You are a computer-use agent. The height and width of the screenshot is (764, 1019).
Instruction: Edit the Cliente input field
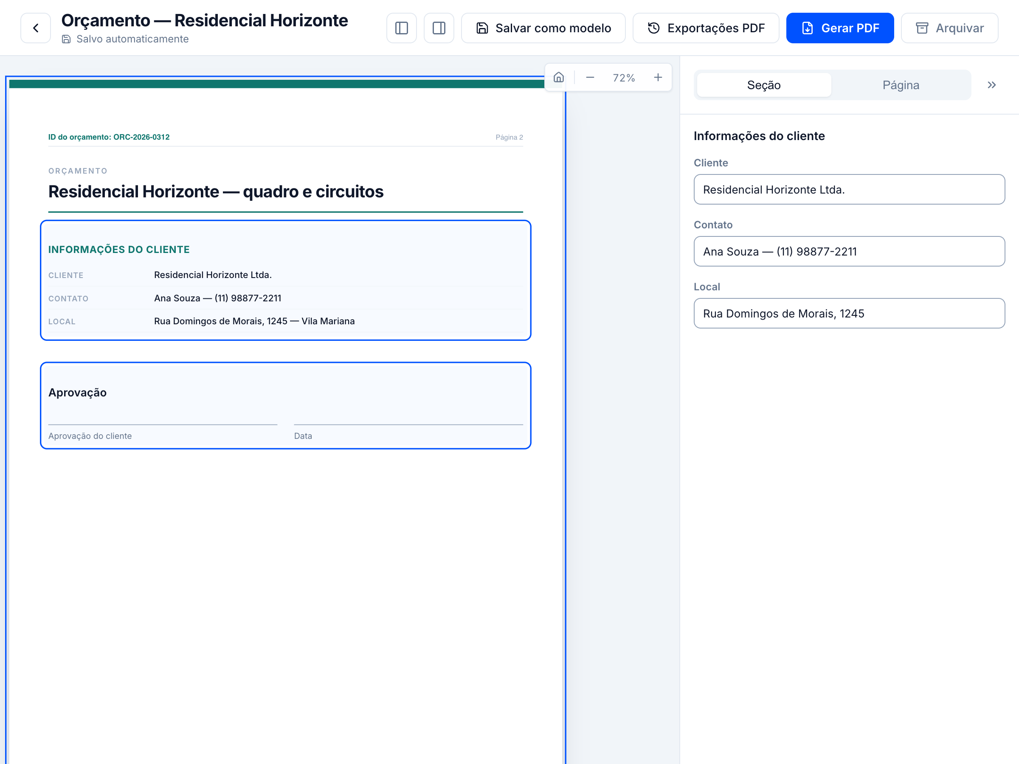click(x=849, y=189)
